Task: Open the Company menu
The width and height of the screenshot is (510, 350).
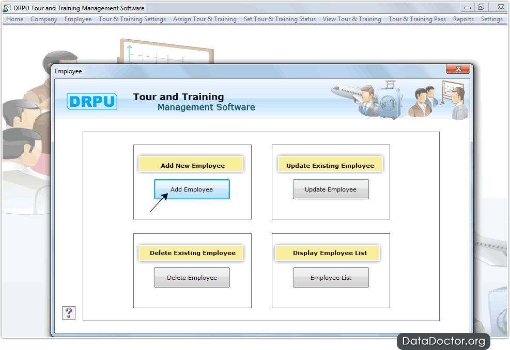Action: pos(44,19)
